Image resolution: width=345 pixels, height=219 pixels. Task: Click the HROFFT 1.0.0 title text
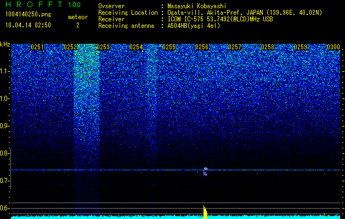tap(43, 4)
